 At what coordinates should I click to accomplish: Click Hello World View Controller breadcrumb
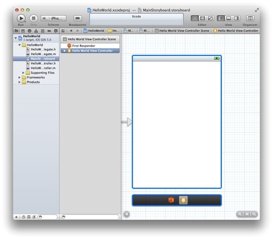tap(236, 31)
